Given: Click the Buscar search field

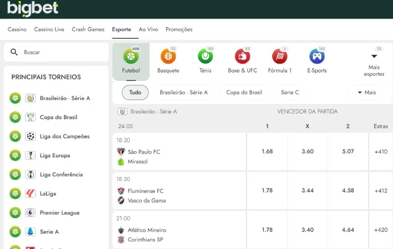Looking at the screenshot, I should point(56,52).
